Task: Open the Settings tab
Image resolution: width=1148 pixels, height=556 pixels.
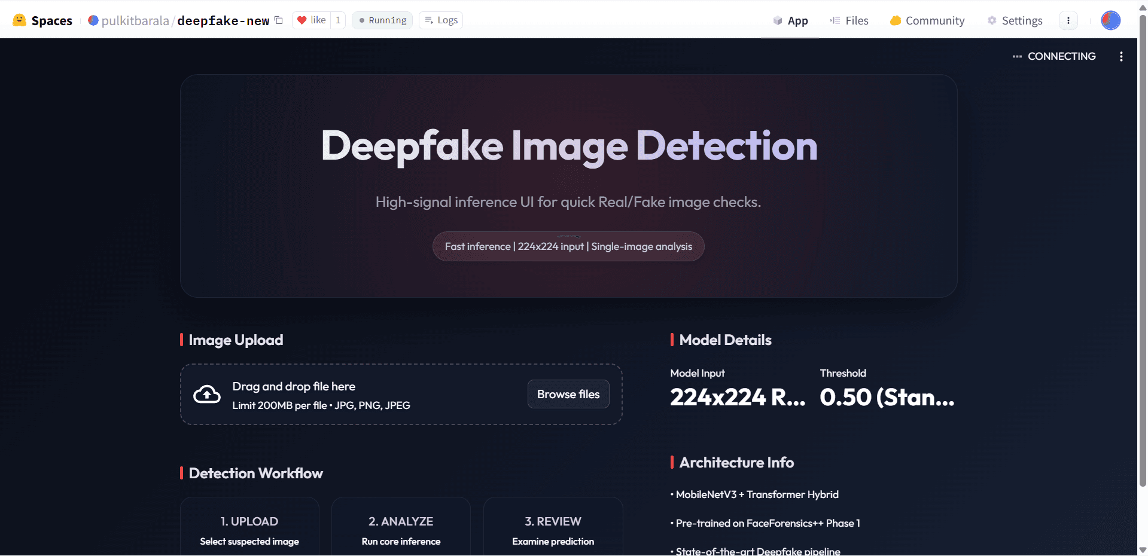Action: point(1015,20)
